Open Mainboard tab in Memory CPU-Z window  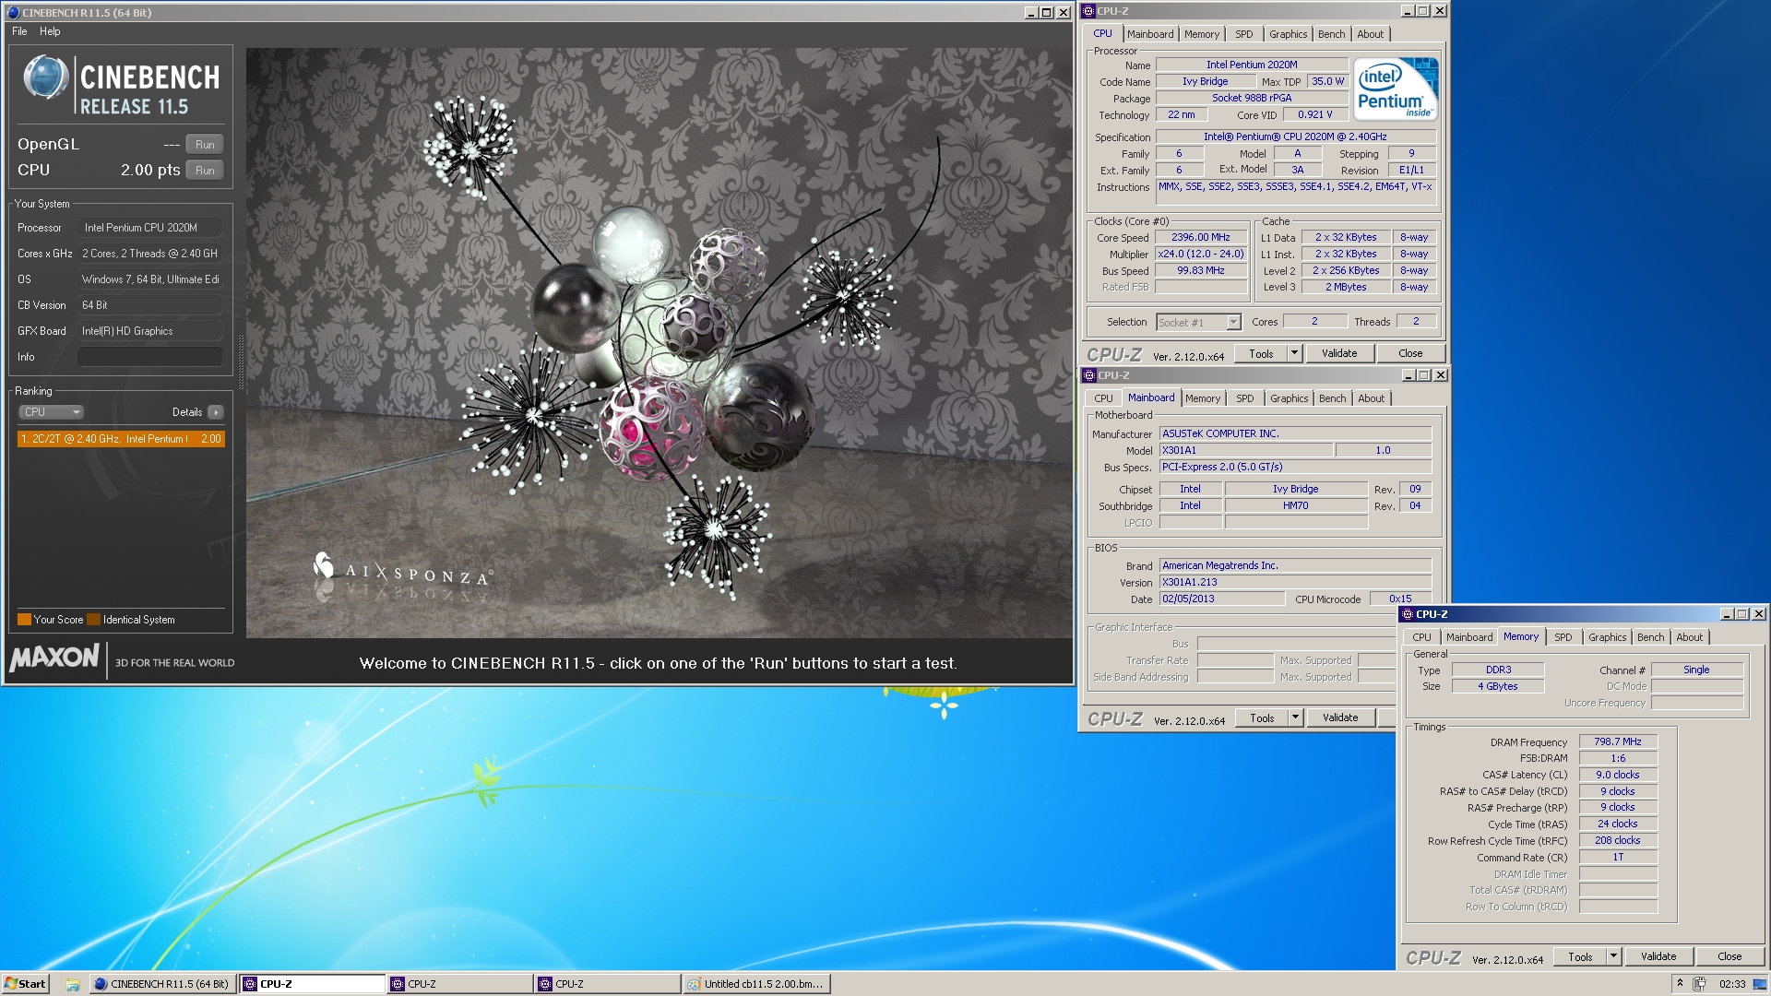click(x=1468, y=637)
